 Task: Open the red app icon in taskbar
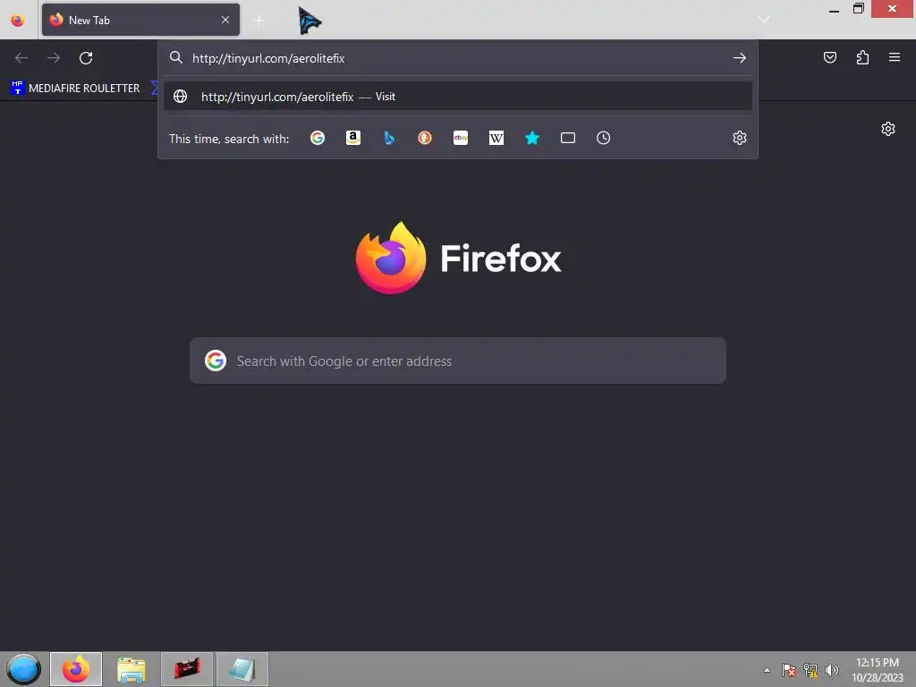click(x=187, y=669)
